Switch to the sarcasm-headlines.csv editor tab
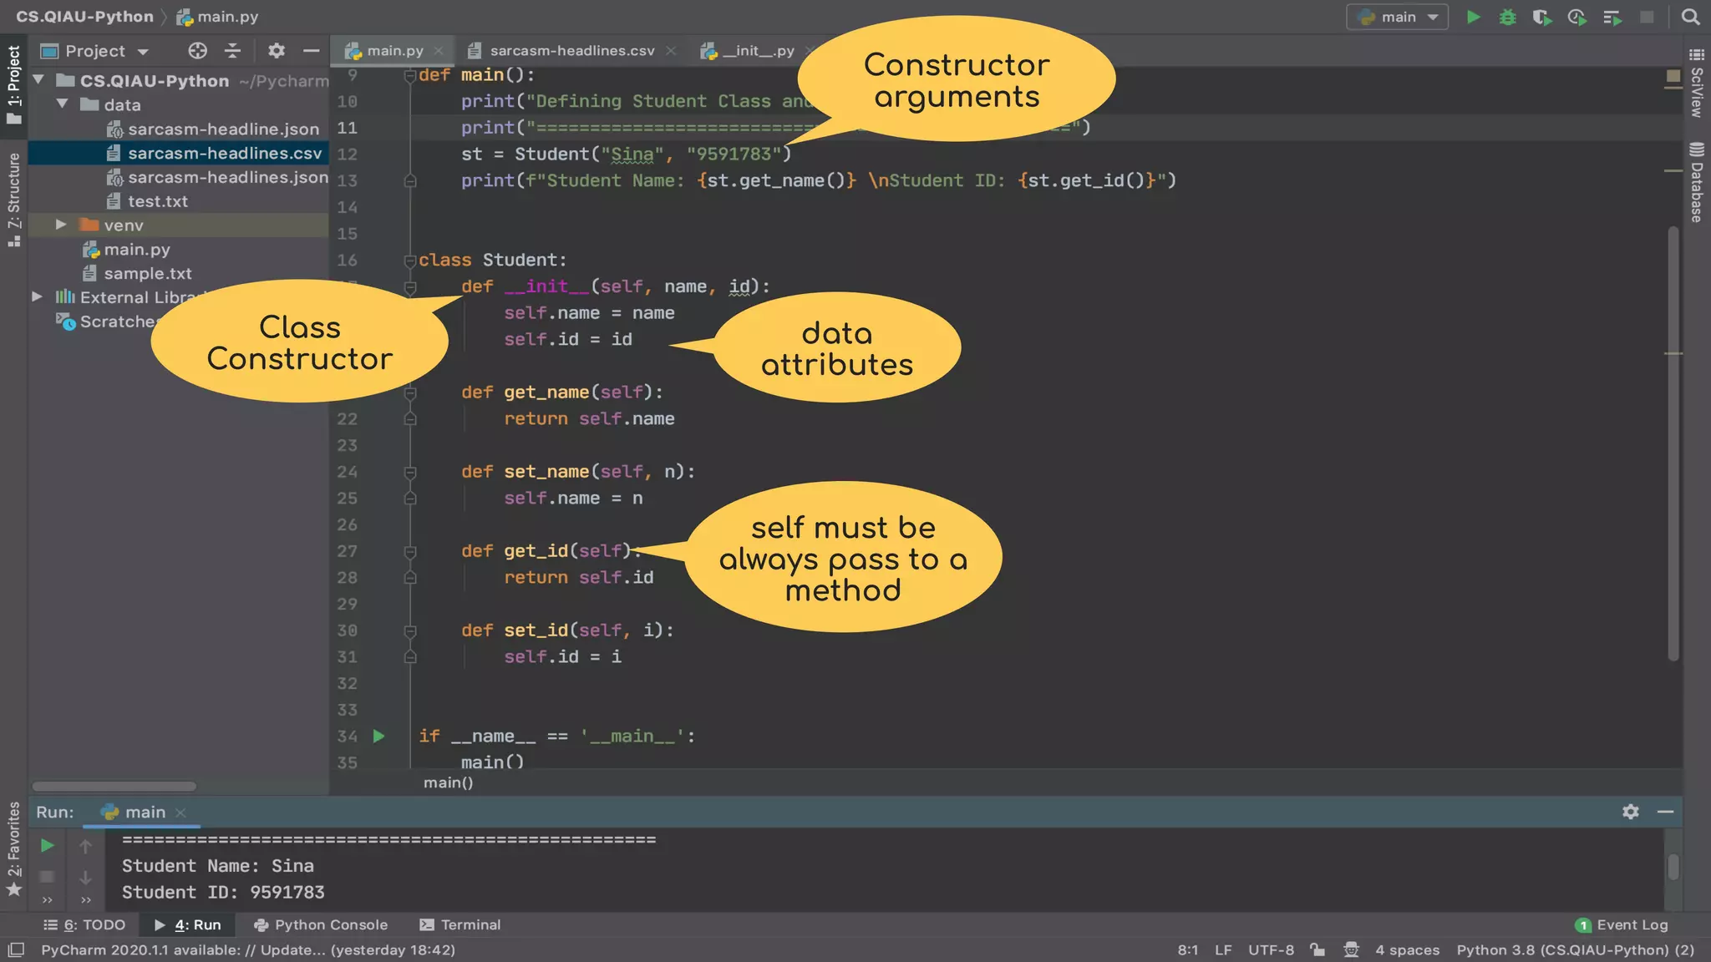The image size is (1711, 962). [571, 51]
